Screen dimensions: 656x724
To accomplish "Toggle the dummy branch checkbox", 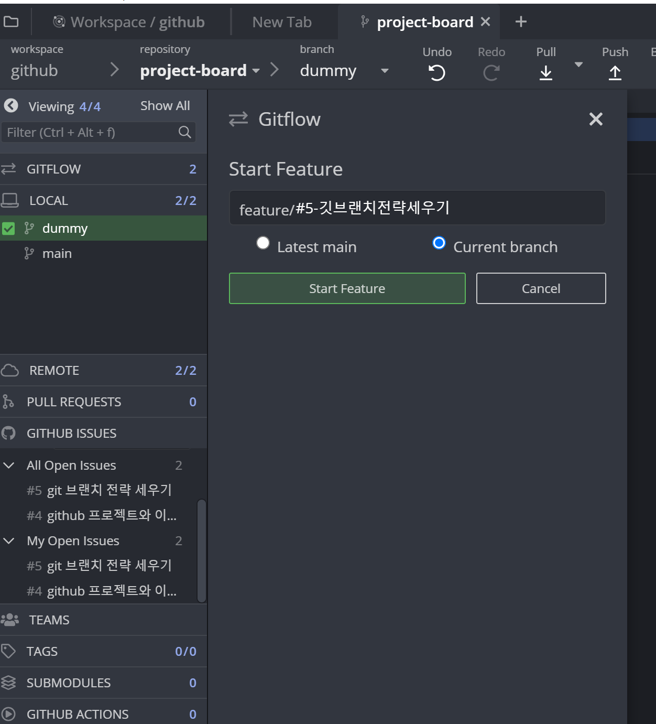I will coord(8,229).
